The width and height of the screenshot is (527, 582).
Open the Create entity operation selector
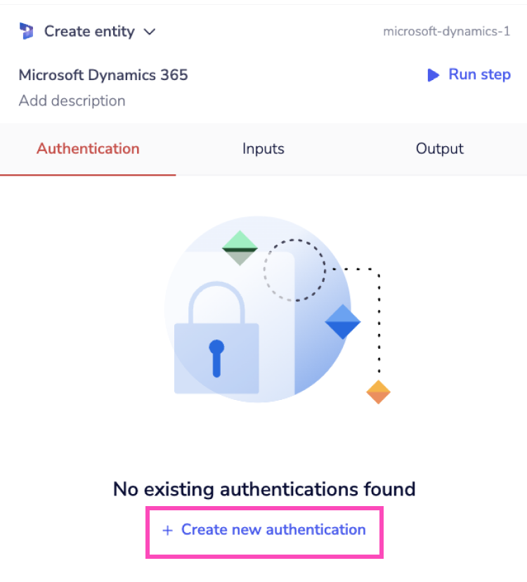pos(89,31)
